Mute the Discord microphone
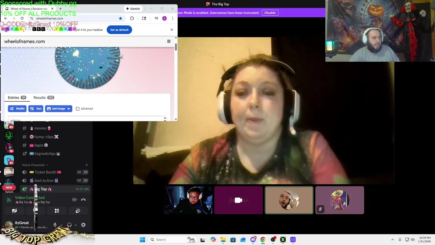The image size is (435, 245). click(x=55, y=225)
